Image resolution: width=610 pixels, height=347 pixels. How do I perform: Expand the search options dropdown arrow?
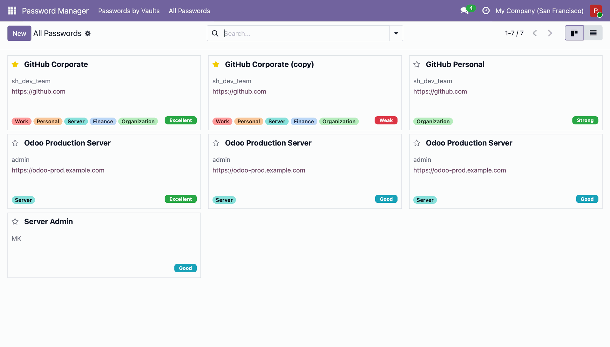click(x=396, y=33)
